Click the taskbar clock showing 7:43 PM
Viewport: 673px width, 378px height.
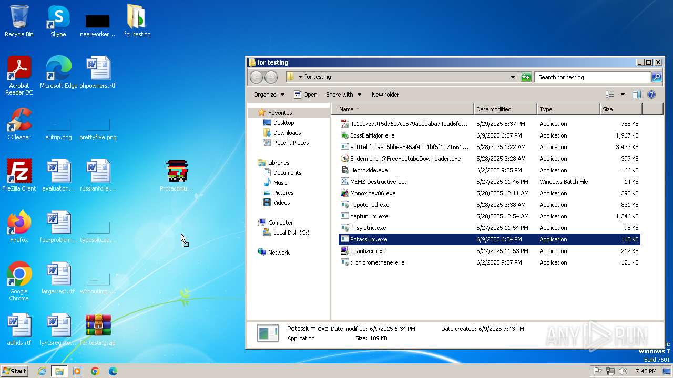[646, 371]
